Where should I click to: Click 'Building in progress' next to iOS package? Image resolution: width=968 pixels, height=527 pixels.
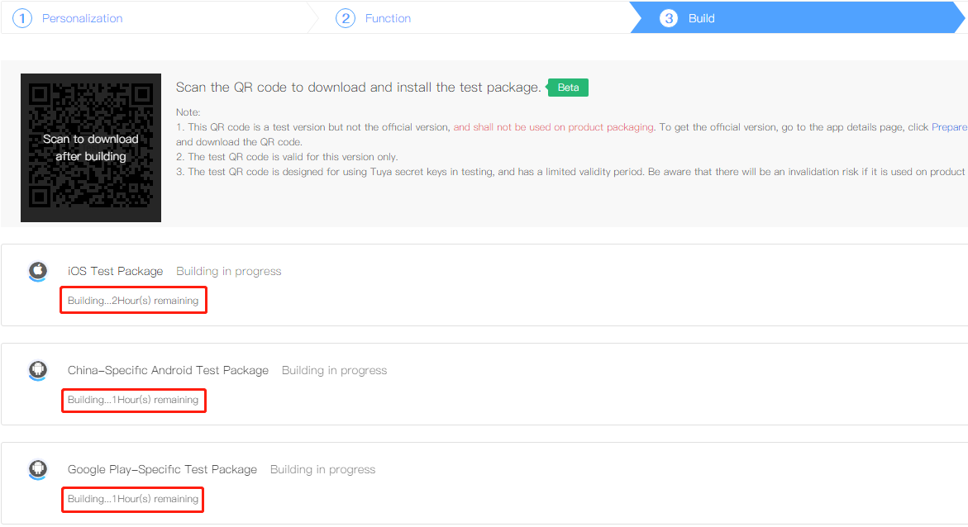[x=228, y=271]
